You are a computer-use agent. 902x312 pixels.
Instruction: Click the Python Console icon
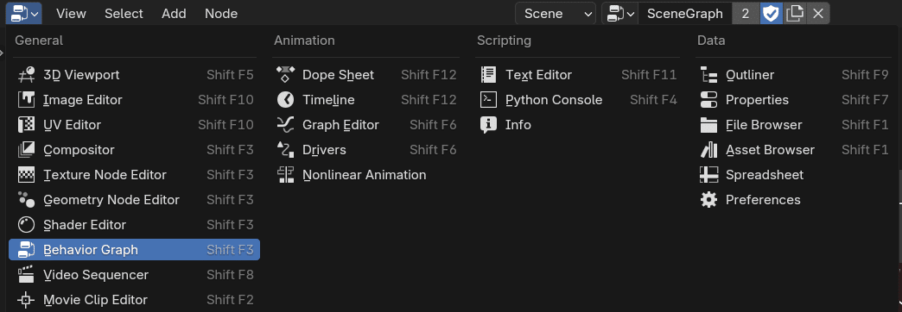(x=488, y=100)
